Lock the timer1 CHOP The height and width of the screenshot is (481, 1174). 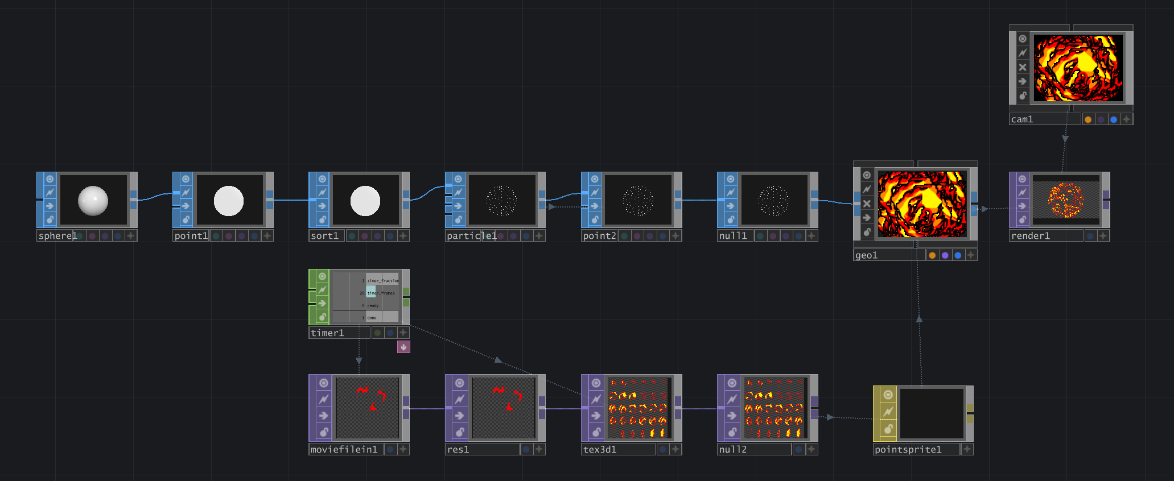322,317
